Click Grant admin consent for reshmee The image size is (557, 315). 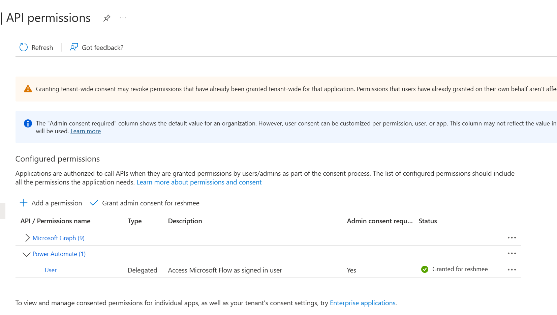(x=151, y=203)
